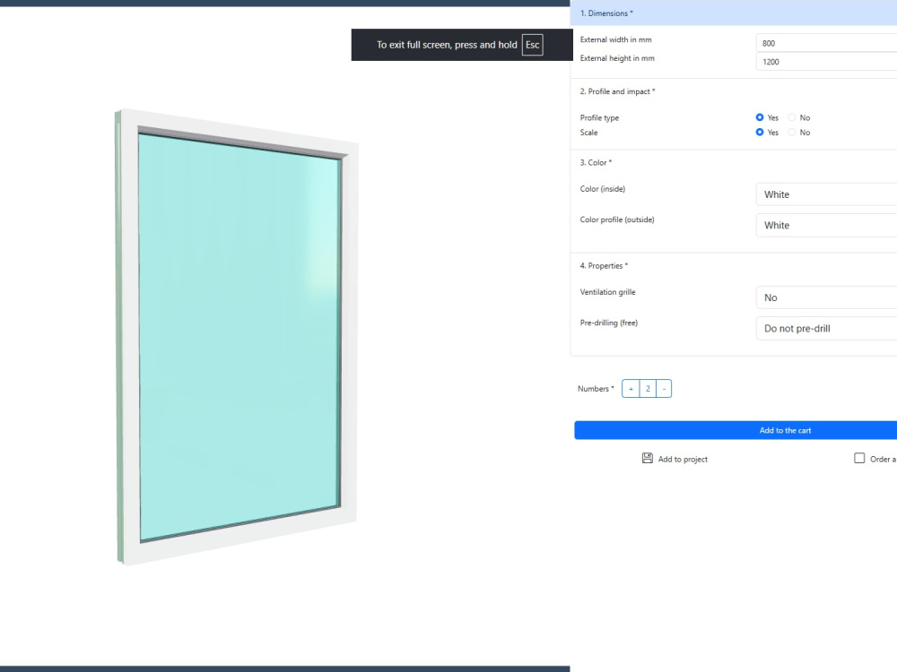The image size is (897, 672).
Task: Click the Add to project save icon
Action: pyautogui.click(x=647, y=458)
